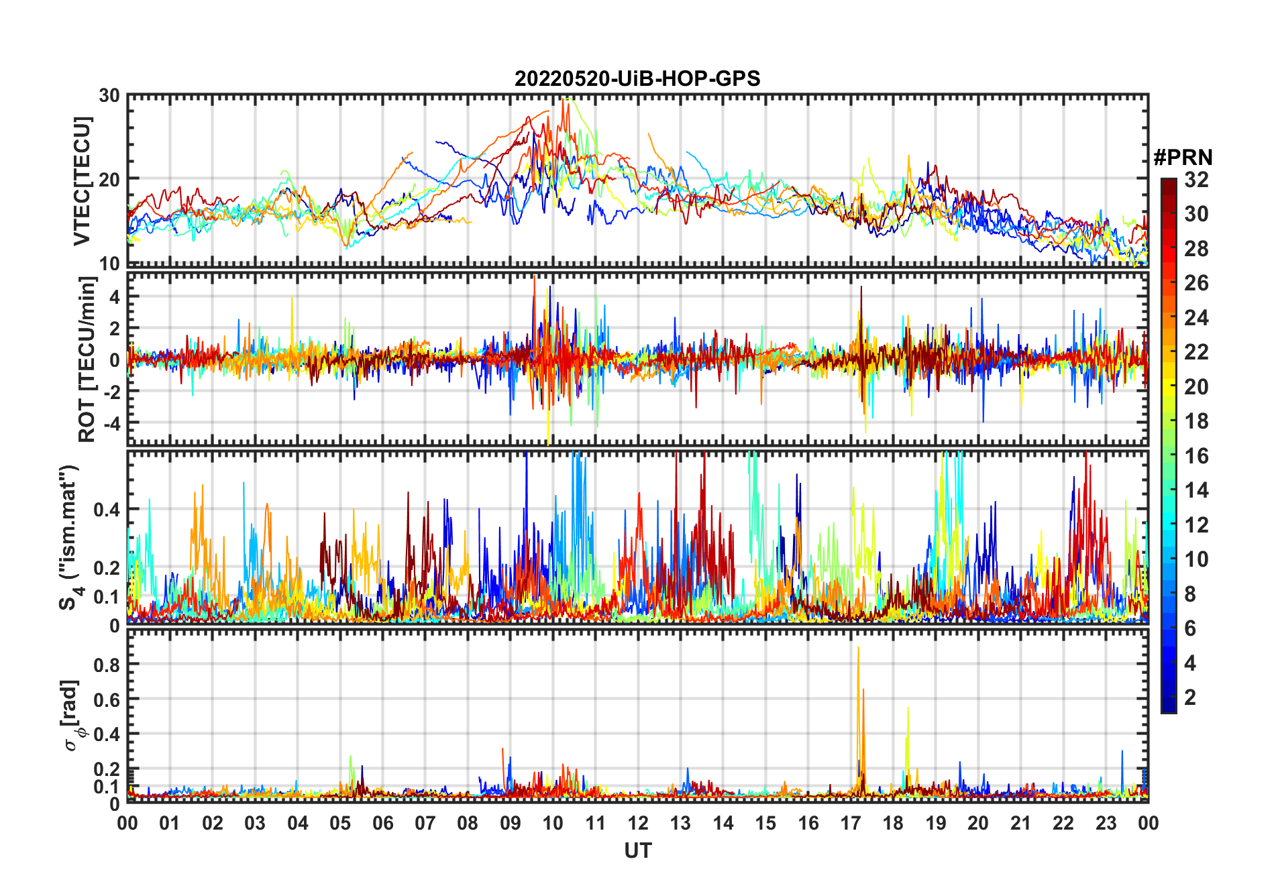The height and width of the screenshot is (892, 1276).
Task: Select colorbar tick label 32
Action: 1196,179
